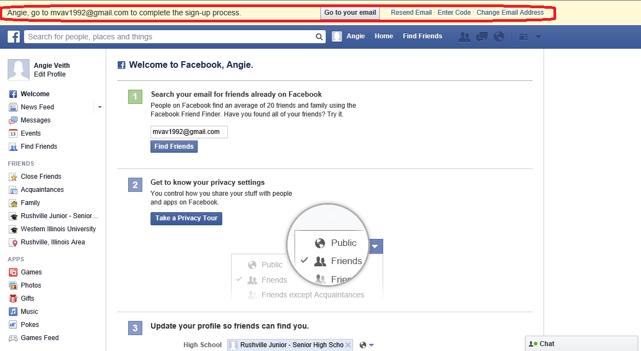This screenshot has width=641, height=351.
Task: Click the Photos app icon
Action: coord(13,285)
